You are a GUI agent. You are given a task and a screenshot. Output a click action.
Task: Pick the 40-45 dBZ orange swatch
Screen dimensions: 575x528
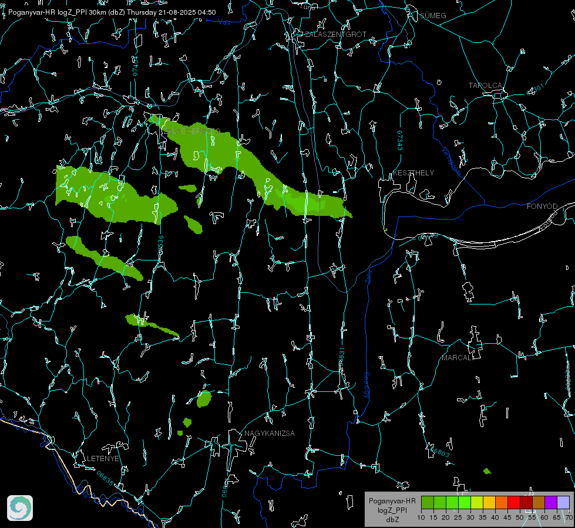coord(502,502)
